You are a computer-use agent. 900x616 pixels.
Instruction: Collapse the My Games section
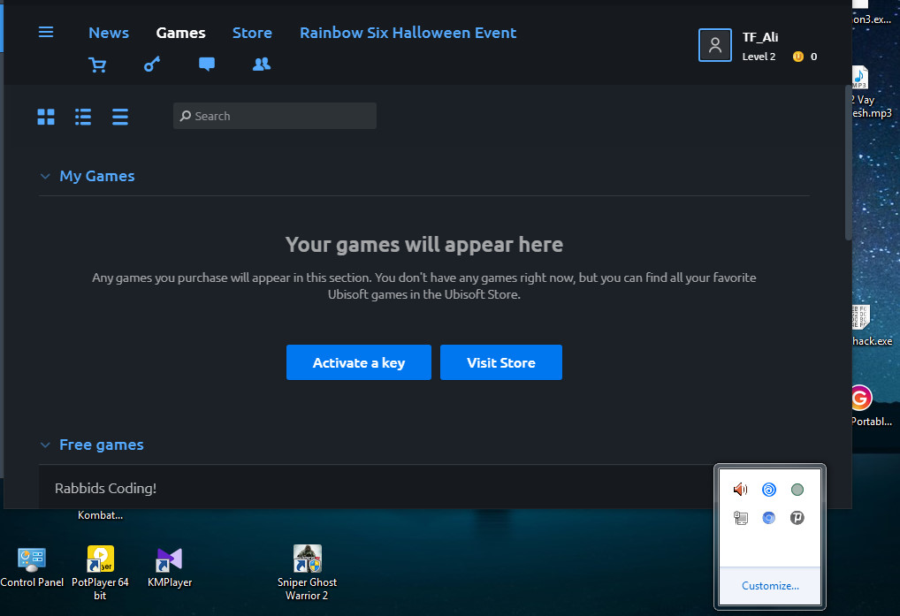pos(45,176)
